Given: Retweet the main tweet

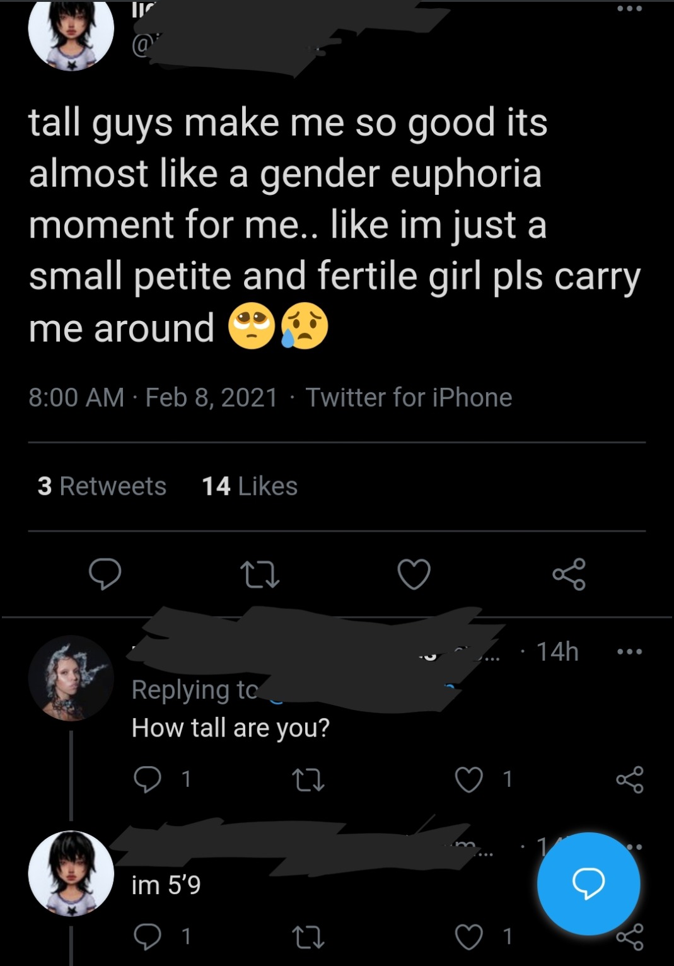Looking at the screenshot, I should point(260,574).
